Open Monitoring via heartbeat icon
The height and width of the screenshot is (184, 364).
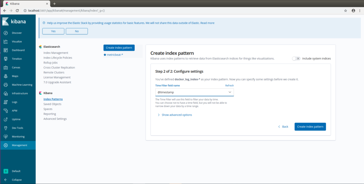(6, 137)
